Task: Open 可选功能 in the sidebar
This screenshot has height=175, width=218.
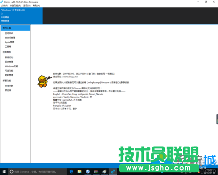Action: pos(9,70)
